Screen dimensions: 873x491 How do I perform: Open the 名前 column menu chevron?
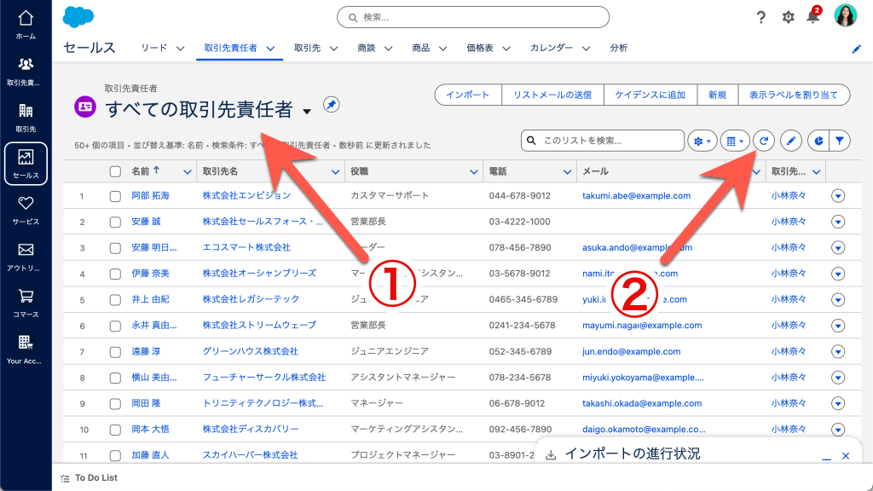tap(187, 172)
